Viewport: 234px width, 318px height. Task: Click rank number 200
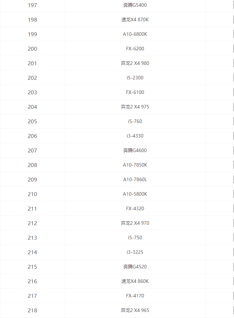point(32,49)
